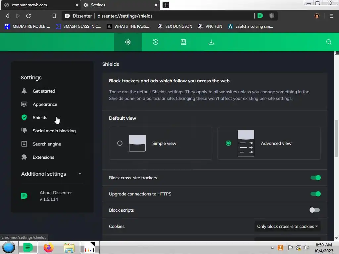
Task: Open a new tab with plus button
Action: [x=166, y=5]
